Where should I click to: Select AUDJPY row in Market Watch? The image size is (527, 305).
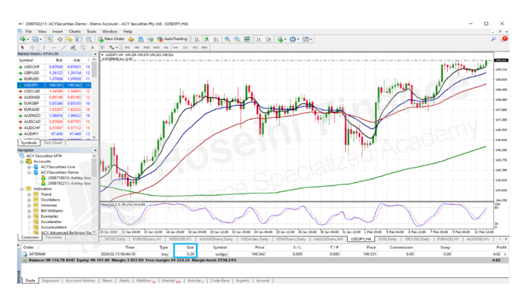point(54,134)
